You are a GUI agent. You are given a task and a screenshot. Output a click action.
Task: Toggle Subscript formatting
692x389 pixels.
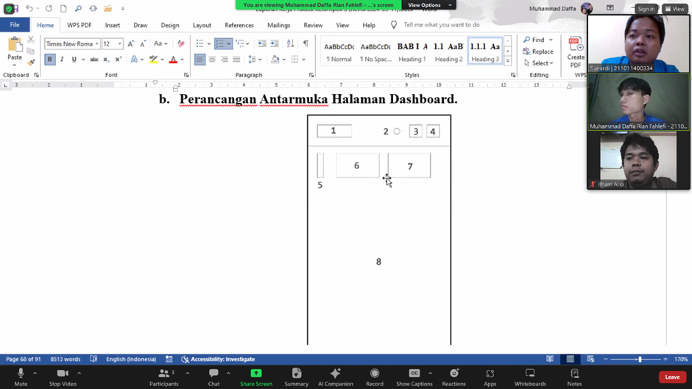(106, 59)
